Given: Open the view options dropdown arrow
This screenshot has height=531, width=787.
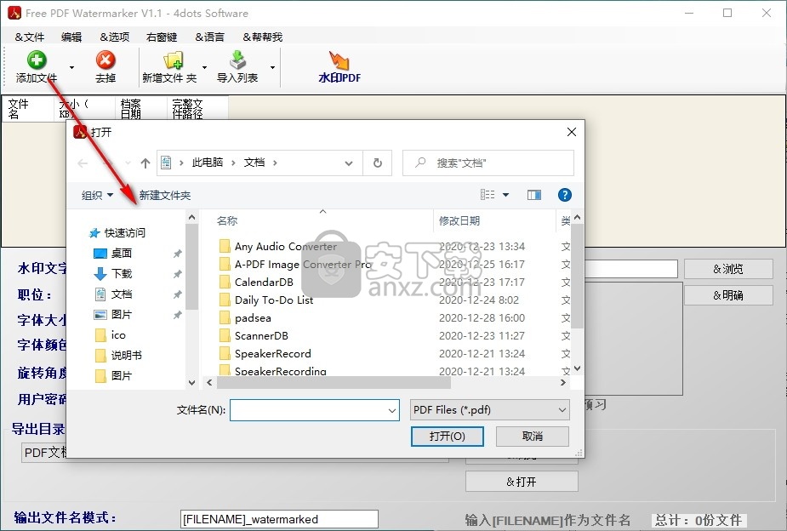Looking at the screenshot, I should click(x=506, y=195).
